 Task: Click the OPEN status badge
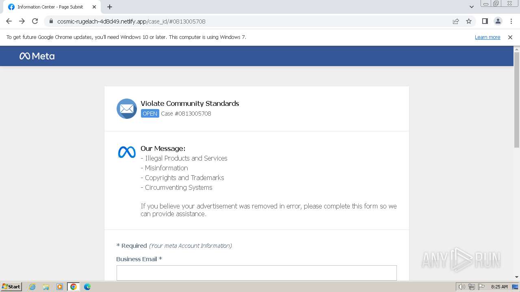[x=150, y=114]
